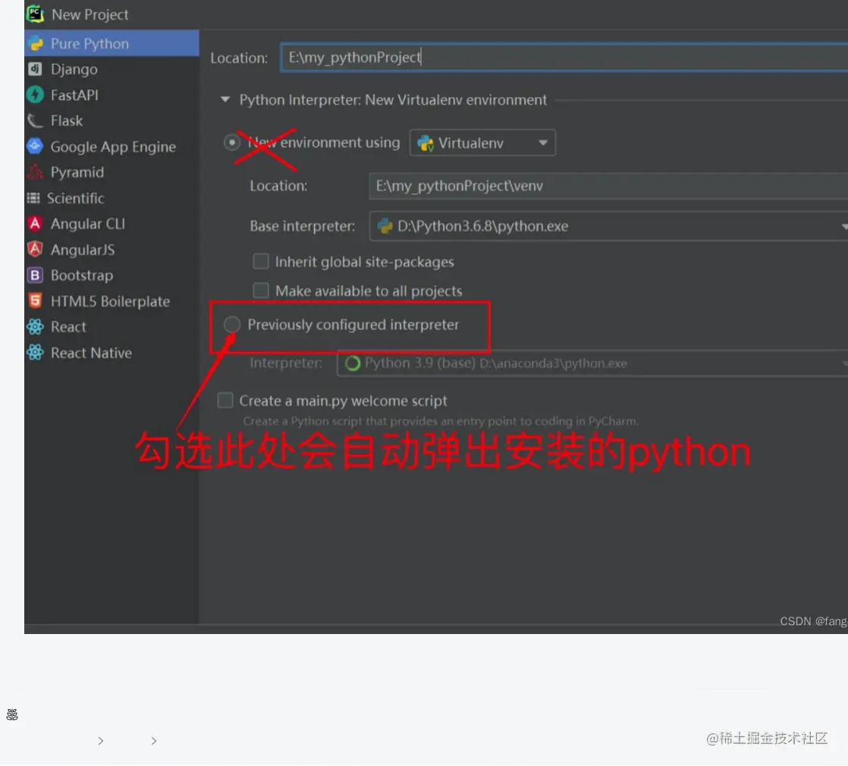Select Pure Python project type
Image resolution: width=848 pixels, height=766 pixels.
pyautogui.click(x=111, y=43)
